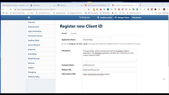Viewport: 169px width, 95px height.
Task: Open the Overview sidebar section
Action: [x=41, y=22]
